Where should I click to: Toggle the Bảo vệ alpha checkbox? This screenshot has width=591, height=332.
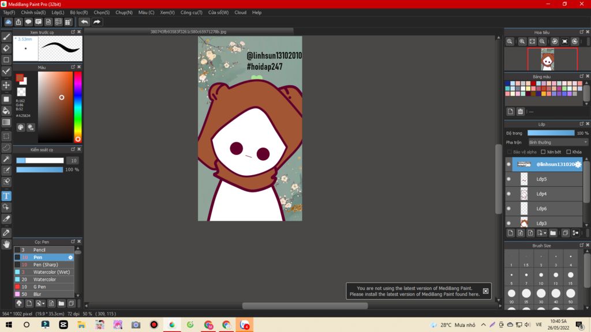(x=510, y=152)
